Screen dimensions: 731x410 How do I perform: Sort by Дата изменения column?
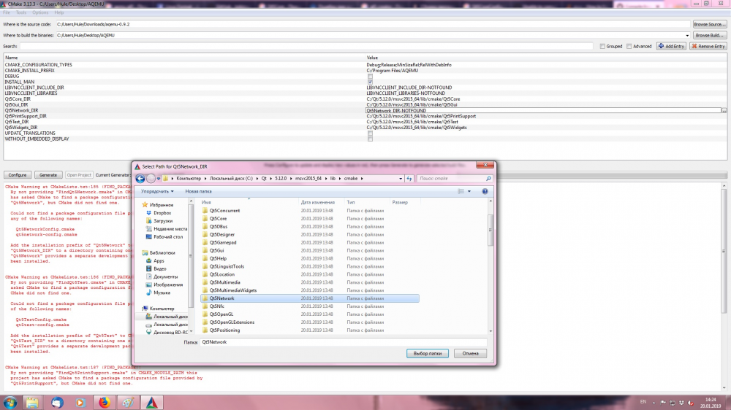[x=317, y=202]
